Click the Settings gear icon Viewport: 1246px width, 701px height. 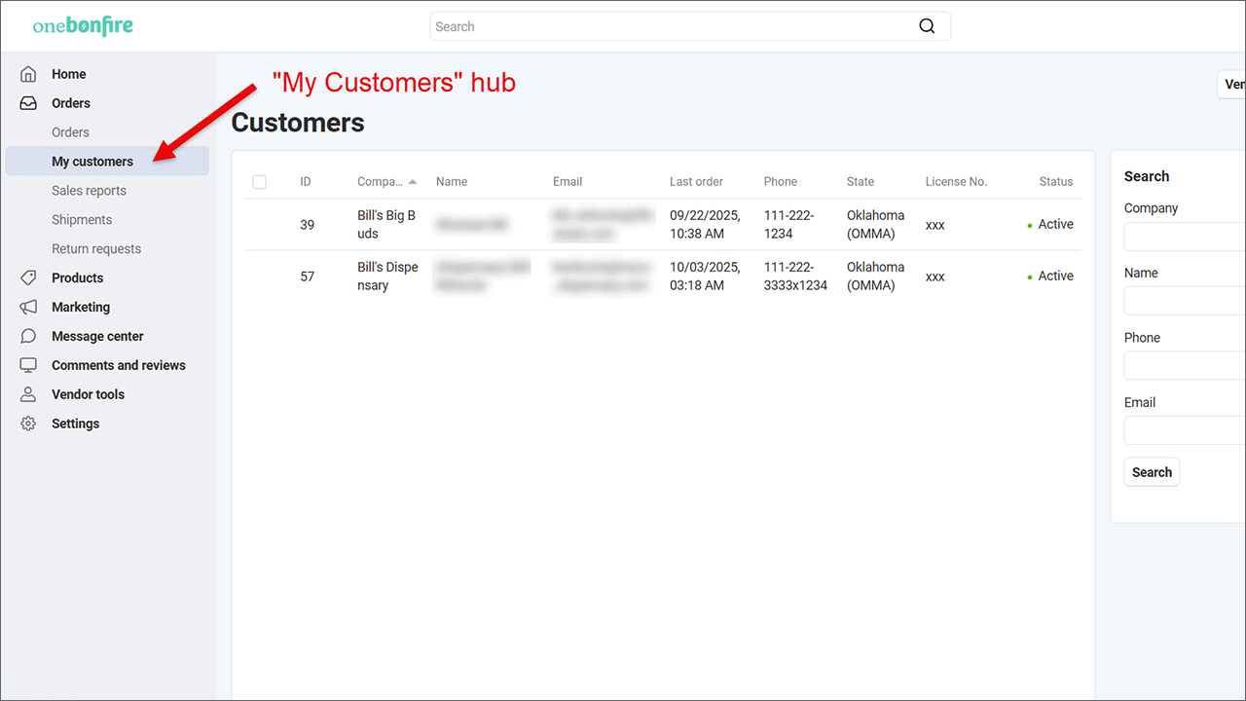[x=28, y=424]
